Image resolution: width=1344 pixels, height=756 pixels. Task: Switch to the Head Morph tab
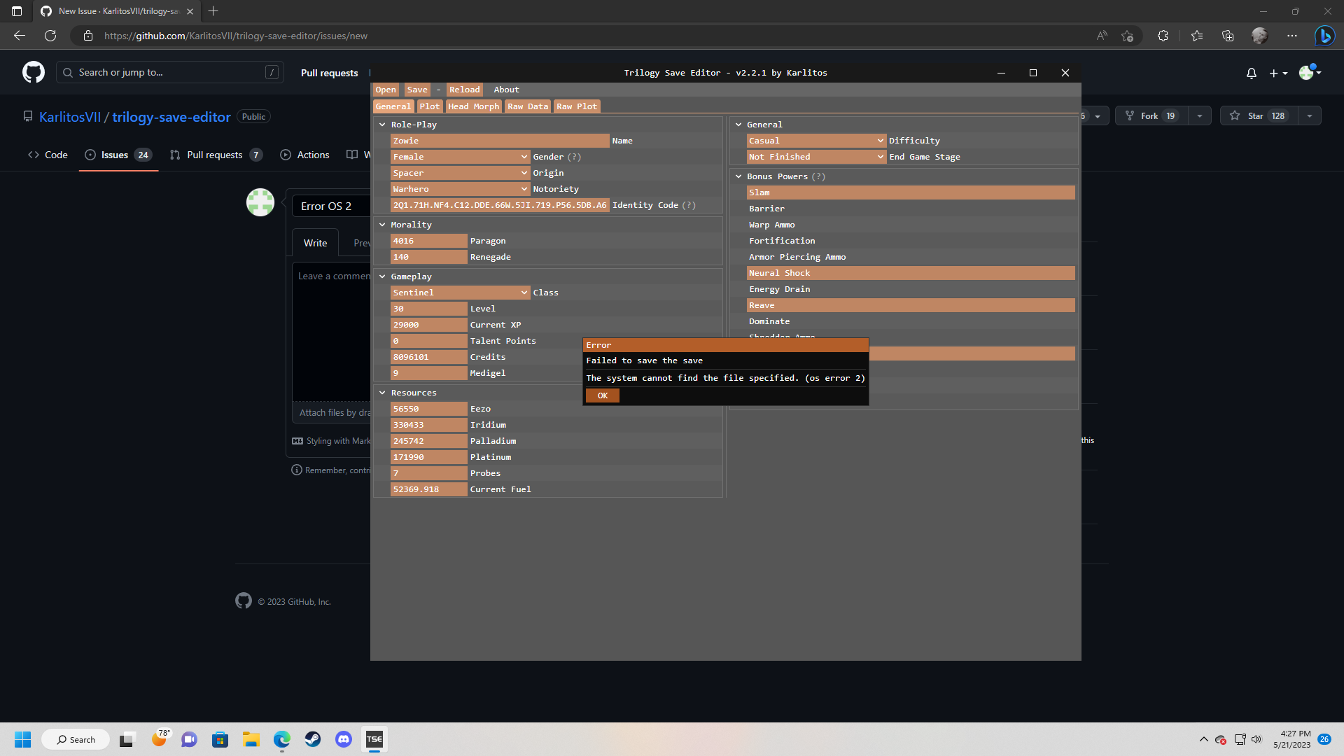[474, 106]
